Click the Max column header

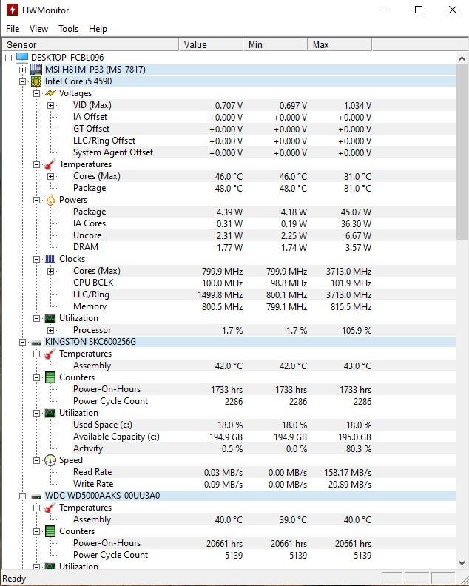[x=340, y=45]
